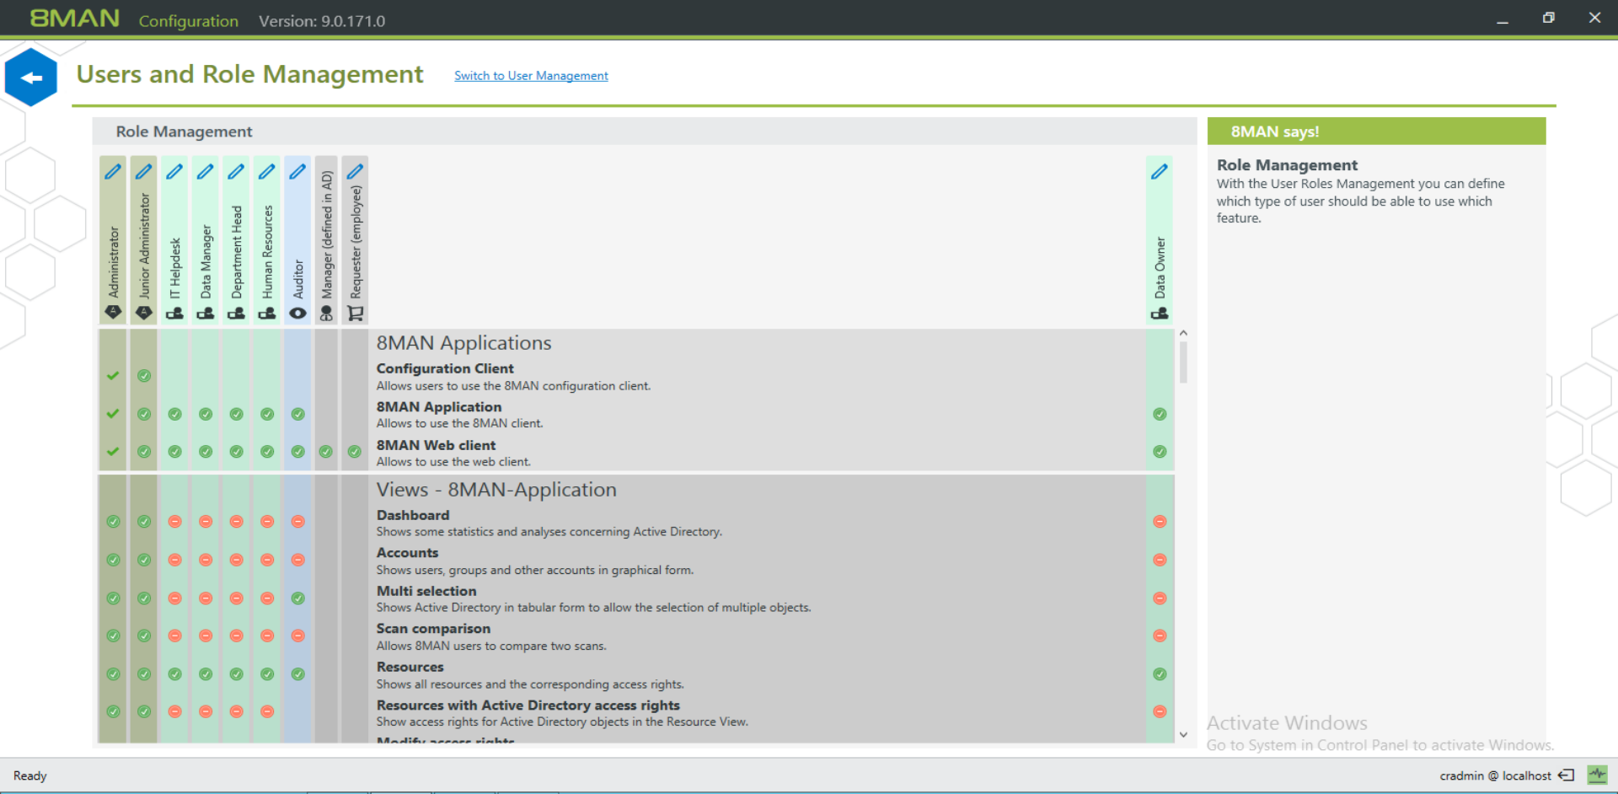
Task: Disable Multi selection for Auditor
Action: tap(297, 598)
